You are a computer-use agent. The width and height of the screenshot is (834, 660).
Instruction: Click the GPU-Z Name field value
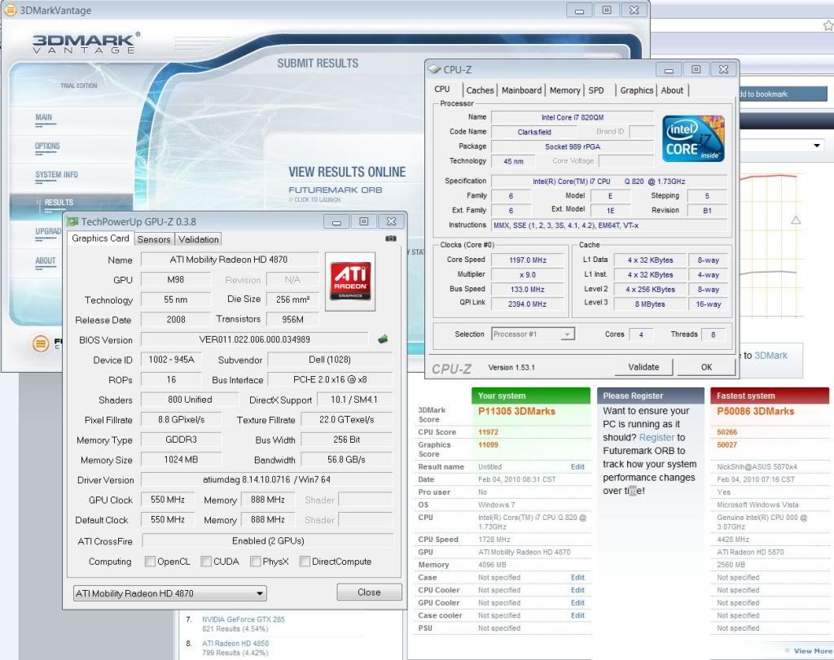tap(229, 260)
